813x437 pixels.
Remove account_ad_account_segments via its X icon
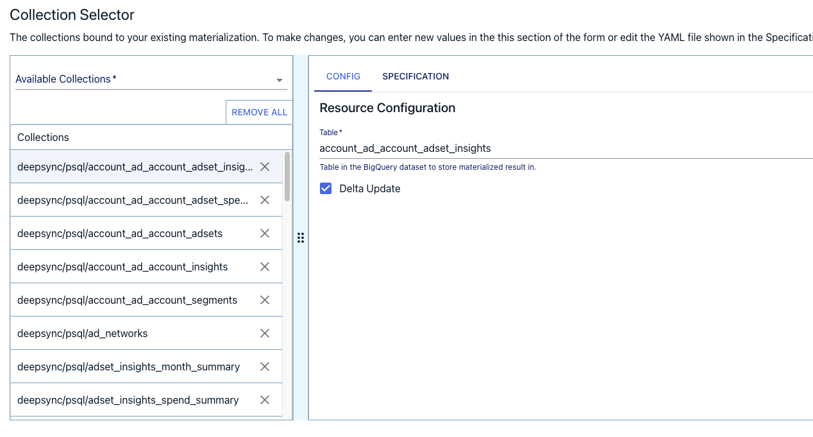point(265,300)
